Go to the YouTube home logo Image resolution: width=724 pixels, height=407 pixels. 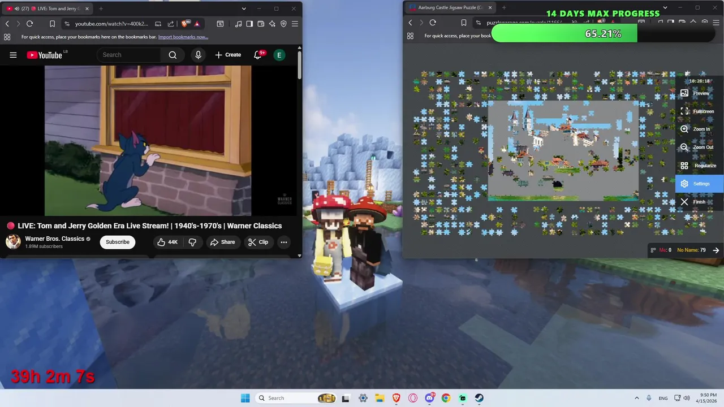coord(45,55)
